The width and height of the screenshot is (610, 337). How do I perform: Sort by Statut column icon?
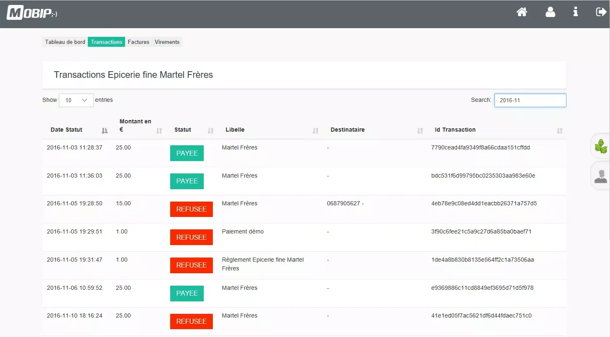(210, 131)
